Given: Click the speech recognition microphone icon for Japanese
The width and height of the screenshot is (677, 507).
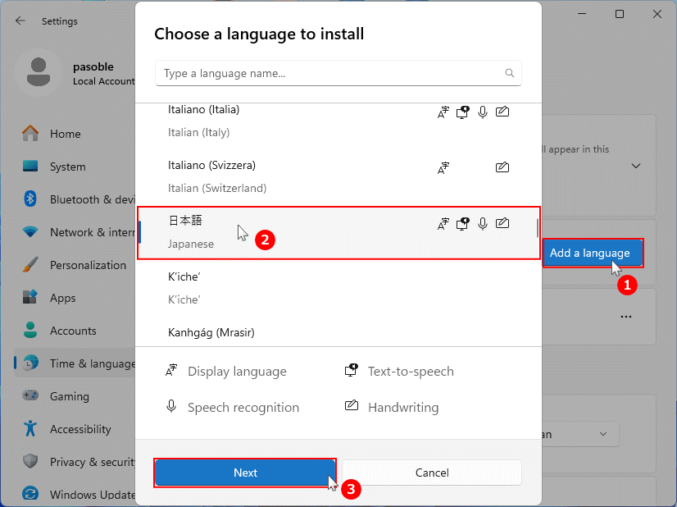Looking at the screenshot, I should 482,223.
